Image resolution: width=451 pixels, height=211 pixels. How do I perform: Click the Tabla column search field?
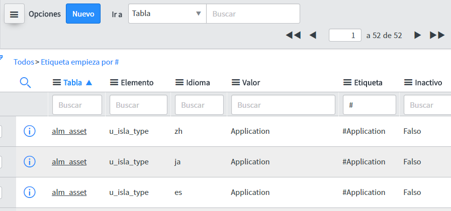pyautogui.click(x=77, y=105)
